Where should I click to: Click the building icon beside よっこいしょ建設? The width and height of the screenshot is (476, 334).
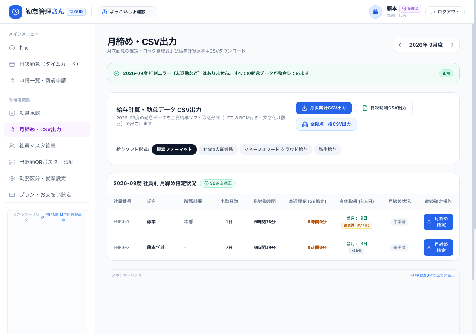point(104,12)
